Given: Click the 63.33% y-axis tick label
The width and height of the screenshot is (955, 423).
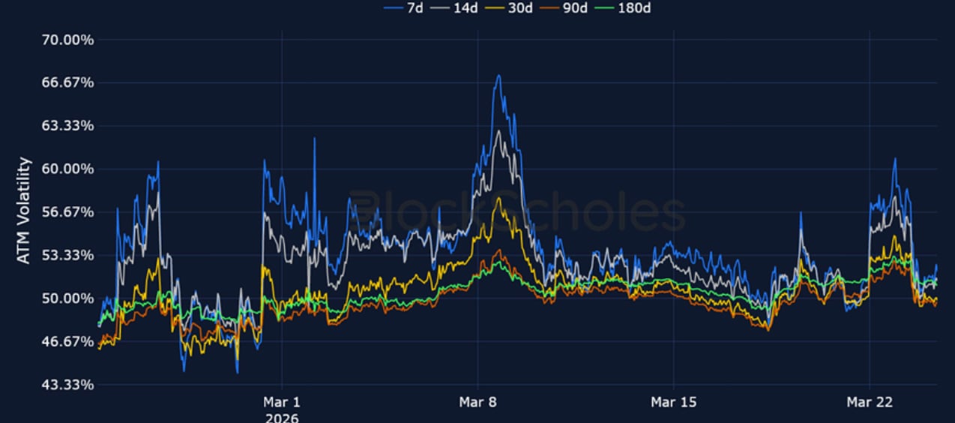Looking at the screenshot, I should pyautogui.click(x=66, y=126).
